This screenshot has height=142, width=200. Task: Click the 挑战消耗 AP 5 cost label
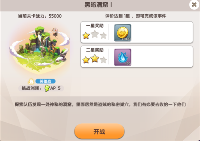coord(41,88)
